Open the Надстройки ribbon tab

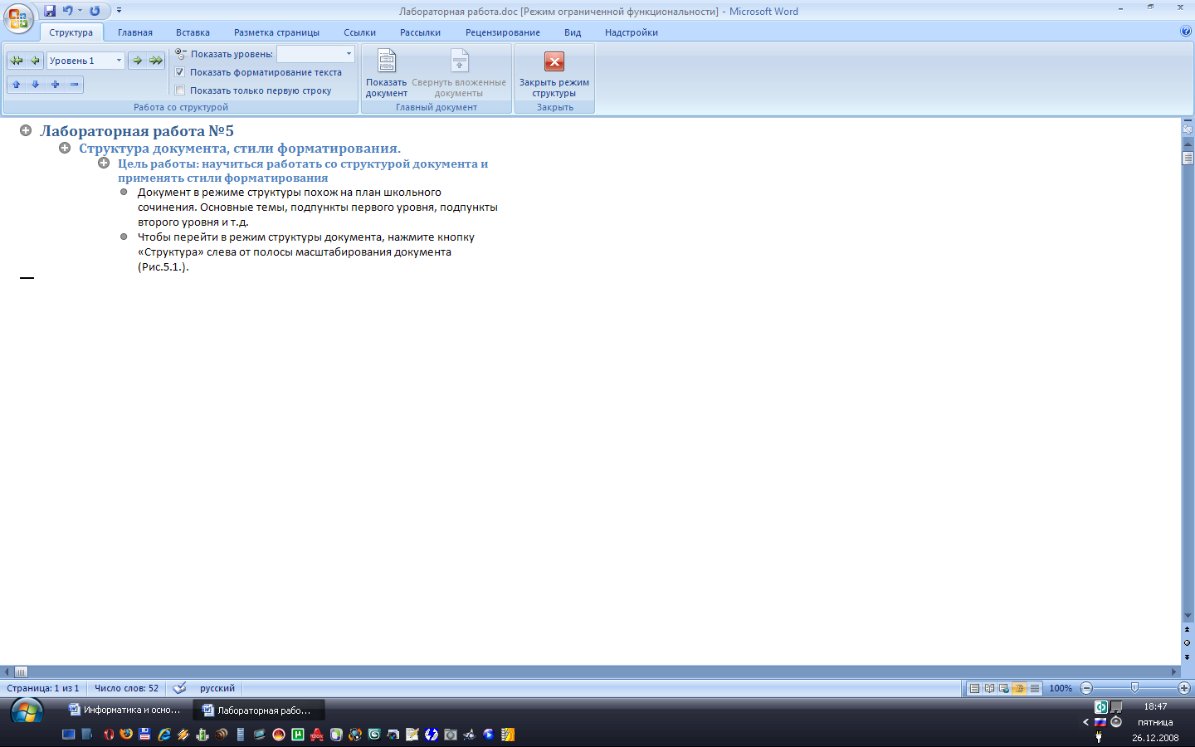pos(632,32)
